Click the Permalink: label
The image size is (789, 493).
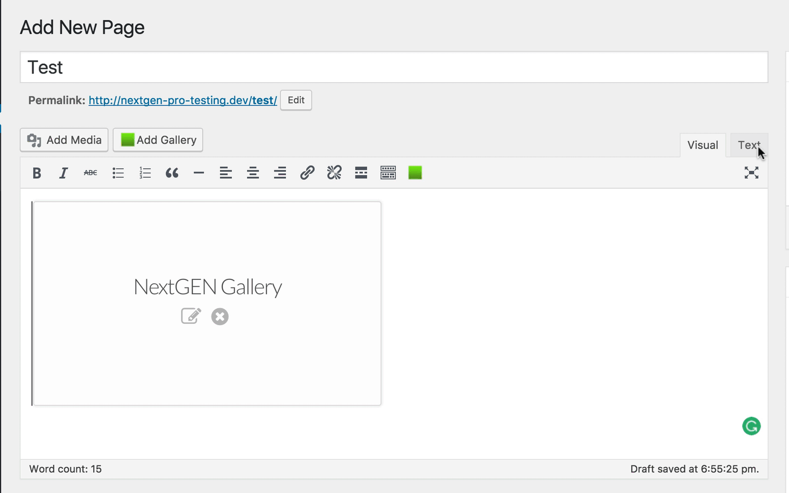click(57, 100)
